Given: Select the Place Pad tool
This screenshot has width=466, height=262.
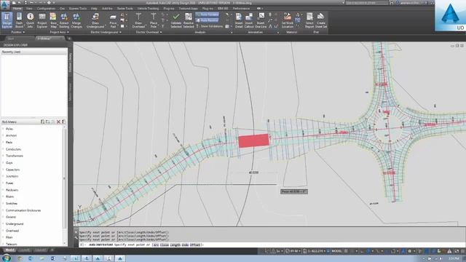Looking at the screenshot, I should pyautogui.click(x=113, y=20).
